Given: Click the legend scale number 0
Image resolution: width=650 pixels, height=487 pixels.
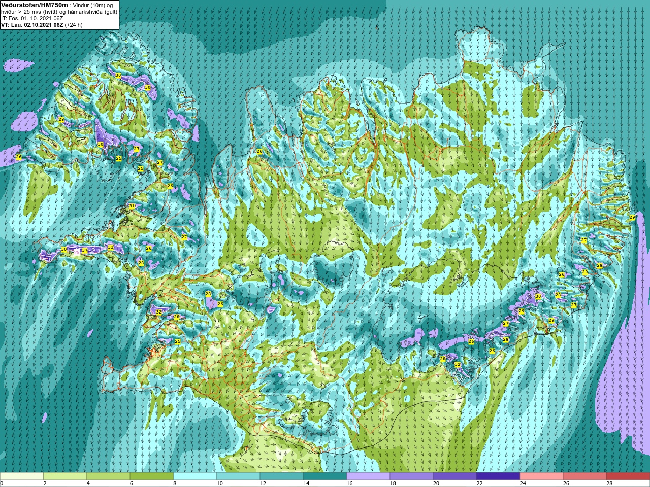Looking at the screenshot, I should pos(2,483).
